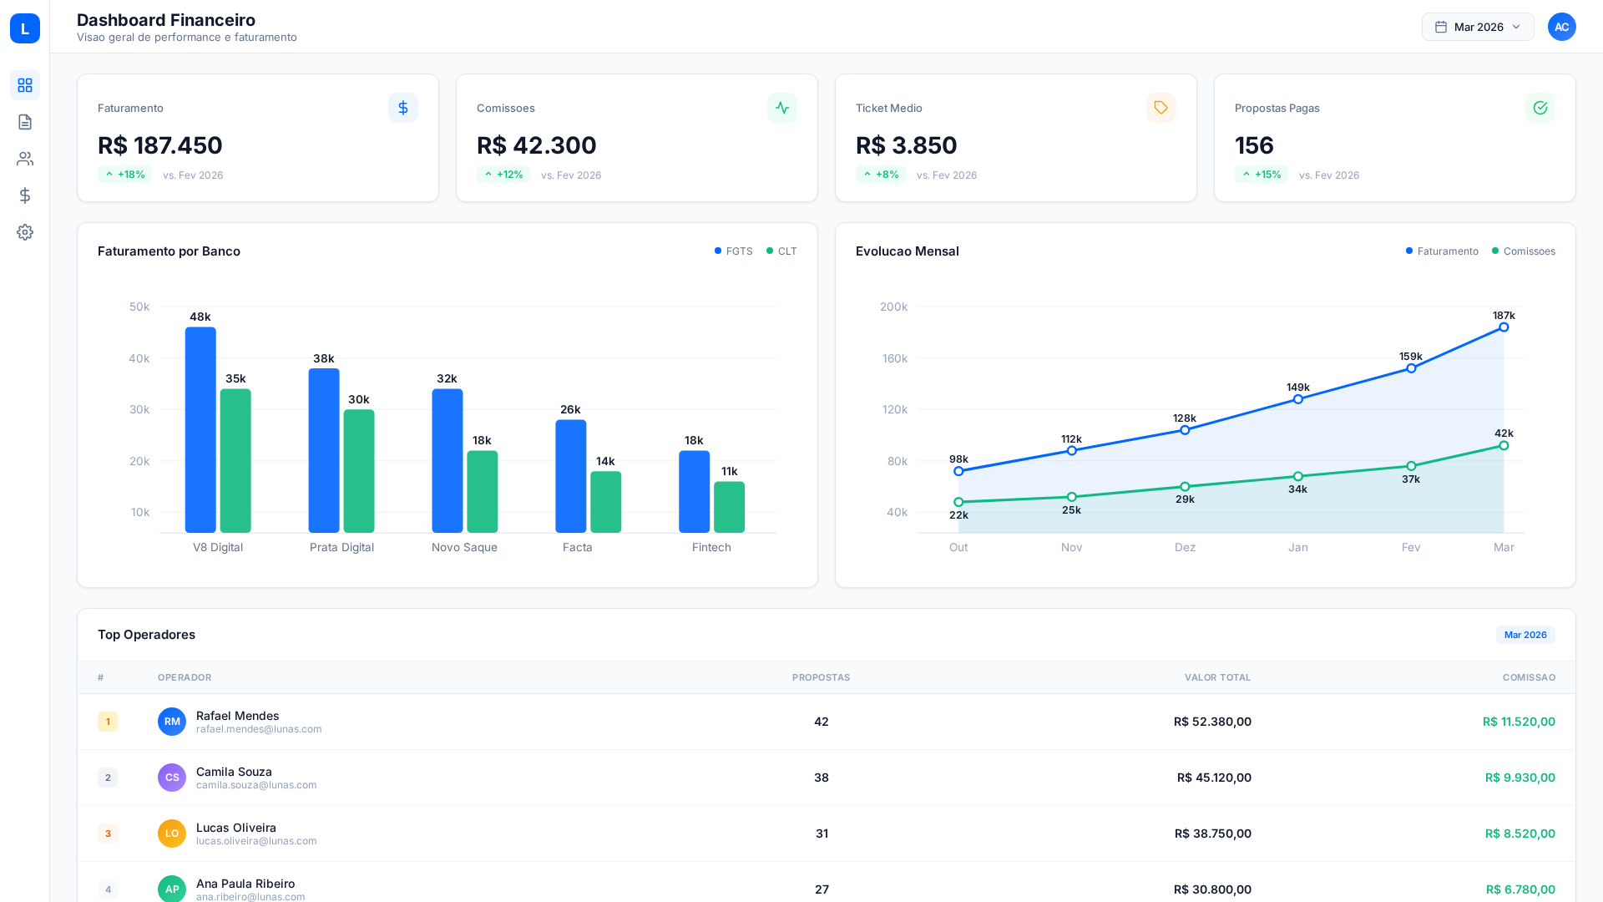This screenshot has width=1603, height=902.
Task: Open the dashboard grid view from the sidebar
Action: 25,85
